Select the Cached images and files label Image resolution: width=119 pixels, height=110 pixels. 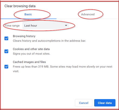[29, 62]
